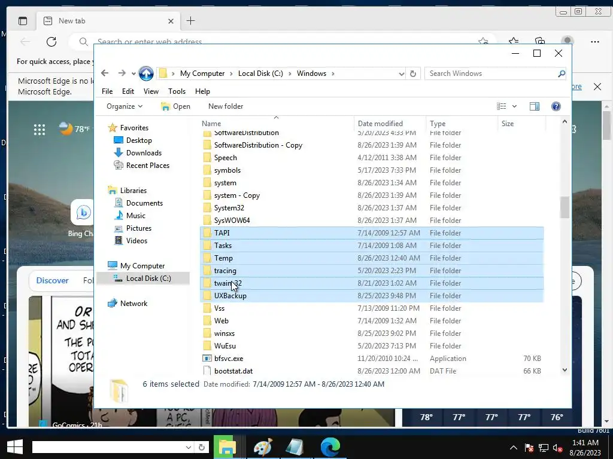Open the File menu

coord(107,91)
